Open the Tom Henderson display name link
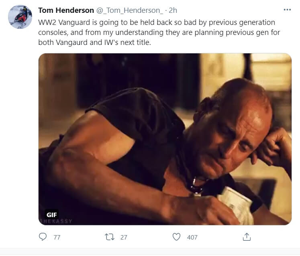 [66, 10]
